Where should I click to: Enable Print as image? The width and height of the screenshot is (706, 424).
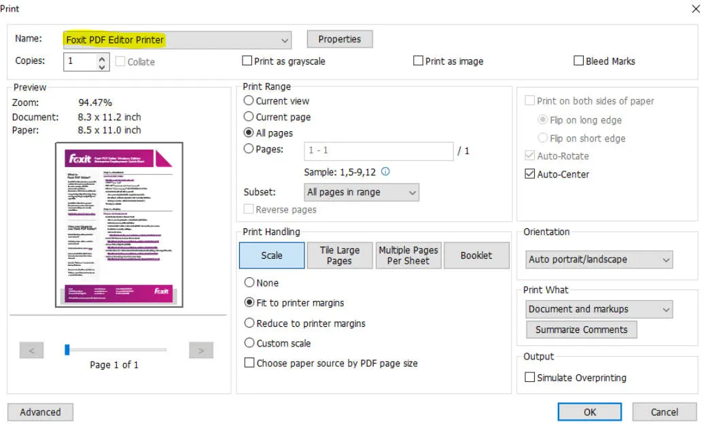(418, 60)
